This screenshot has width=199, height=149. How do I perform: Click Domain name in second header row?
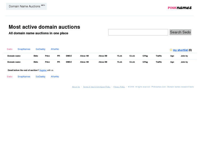tap(14, 62)
